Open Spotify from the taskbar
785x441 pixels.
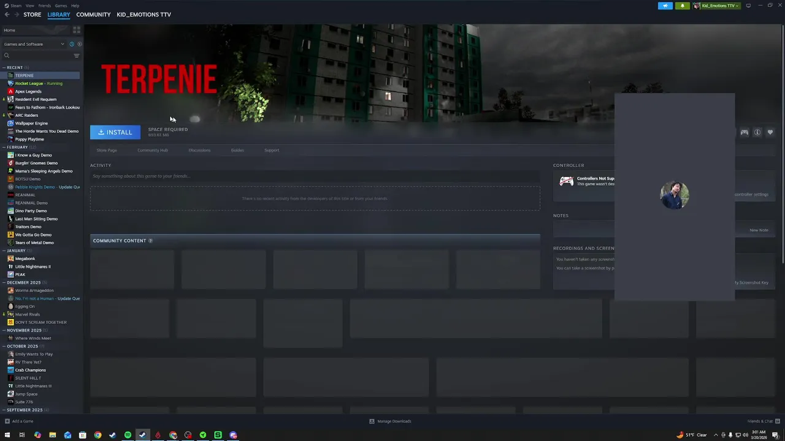[128, 435]
